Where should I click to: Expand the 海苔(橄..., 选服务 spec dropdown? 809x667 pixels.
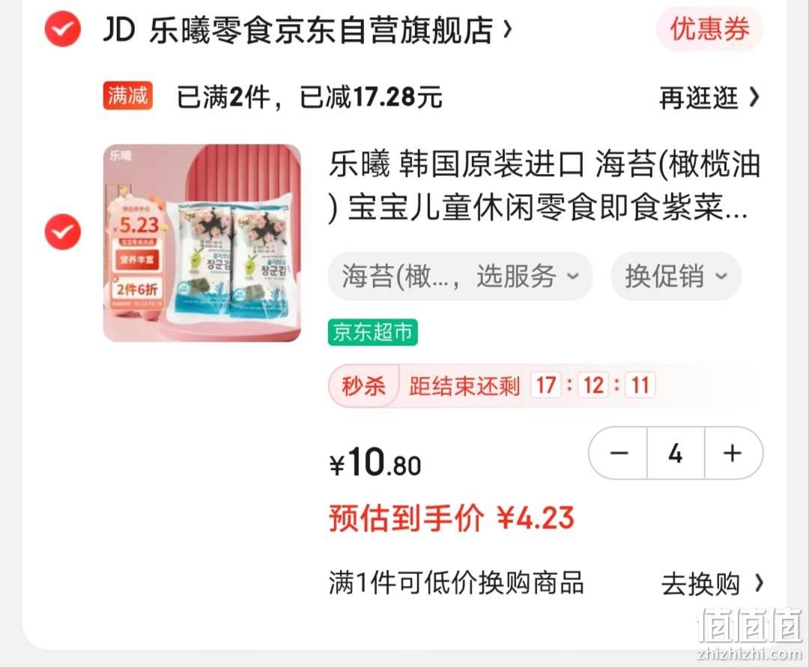460,276
